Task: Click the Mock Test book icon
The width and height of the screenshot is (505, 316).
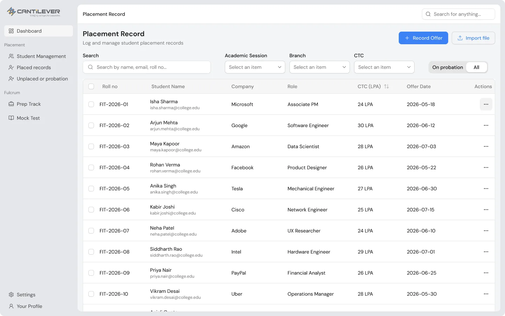Action: pyautogui.click(x=11, y=118)
